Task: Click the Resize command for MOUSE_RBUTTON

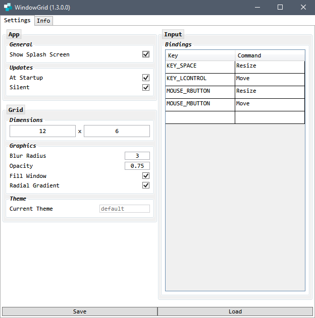Action: point(270,92)
